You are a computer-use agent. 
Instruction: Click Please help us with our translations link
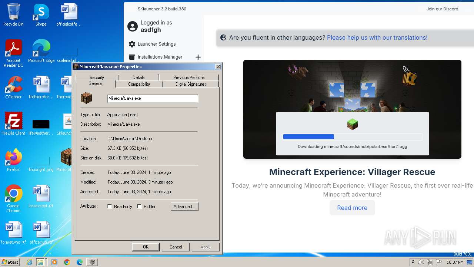tap(377, 37)
